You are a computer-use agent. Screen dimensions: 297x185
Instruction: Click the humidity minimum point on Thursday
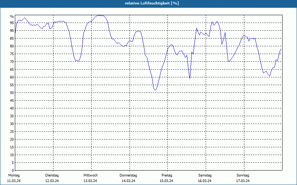pos(155,90)
